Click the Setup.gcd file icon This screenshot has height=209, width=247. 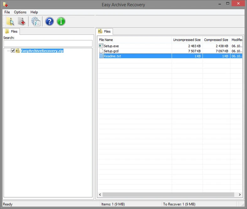pos(101,51)
